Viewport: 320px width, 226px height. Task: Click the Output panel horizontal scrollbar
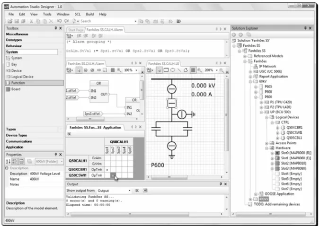pyautogui.click(x=130, y=214)
